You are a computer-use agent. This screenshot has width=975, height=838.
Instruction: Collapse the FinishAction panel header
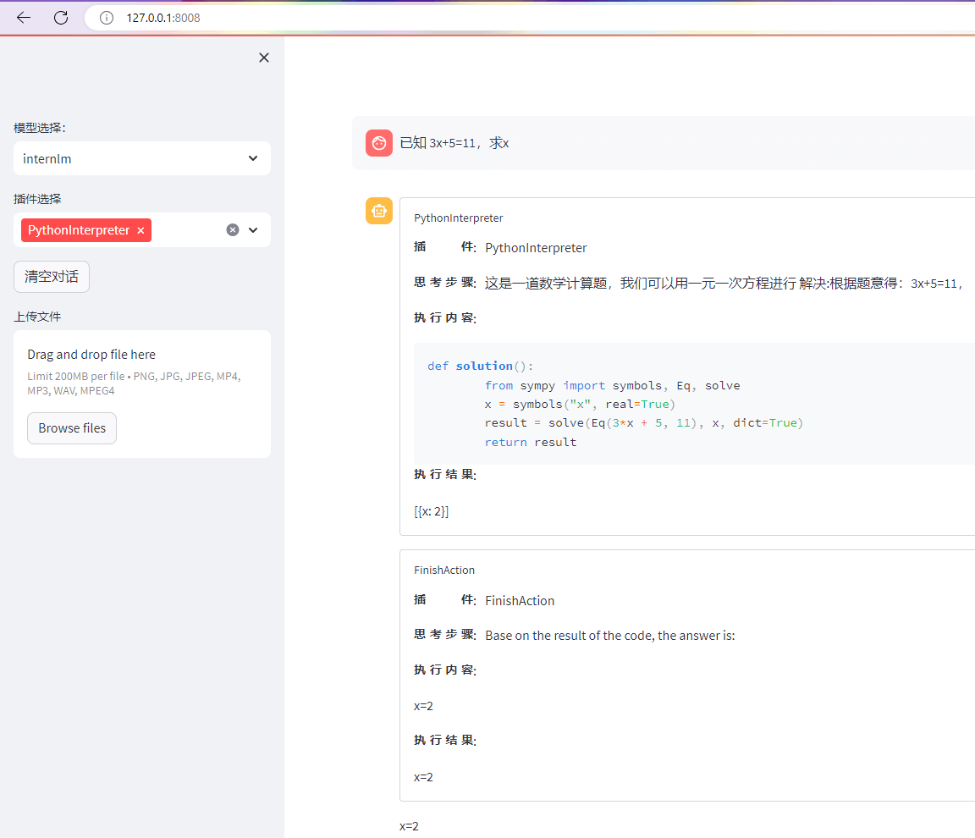[x=444, y=571]
